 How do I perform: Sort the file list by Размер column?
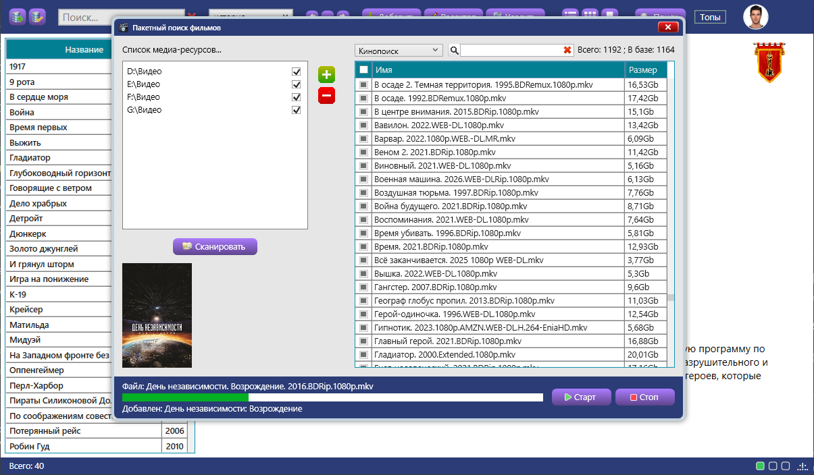pos(646,70)
